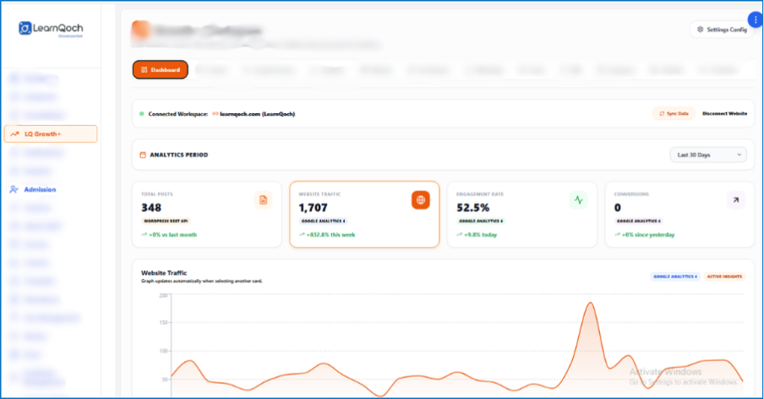Open the blue three-dot menu button
This screenshot has height=399, width=764.
[756, 19]
